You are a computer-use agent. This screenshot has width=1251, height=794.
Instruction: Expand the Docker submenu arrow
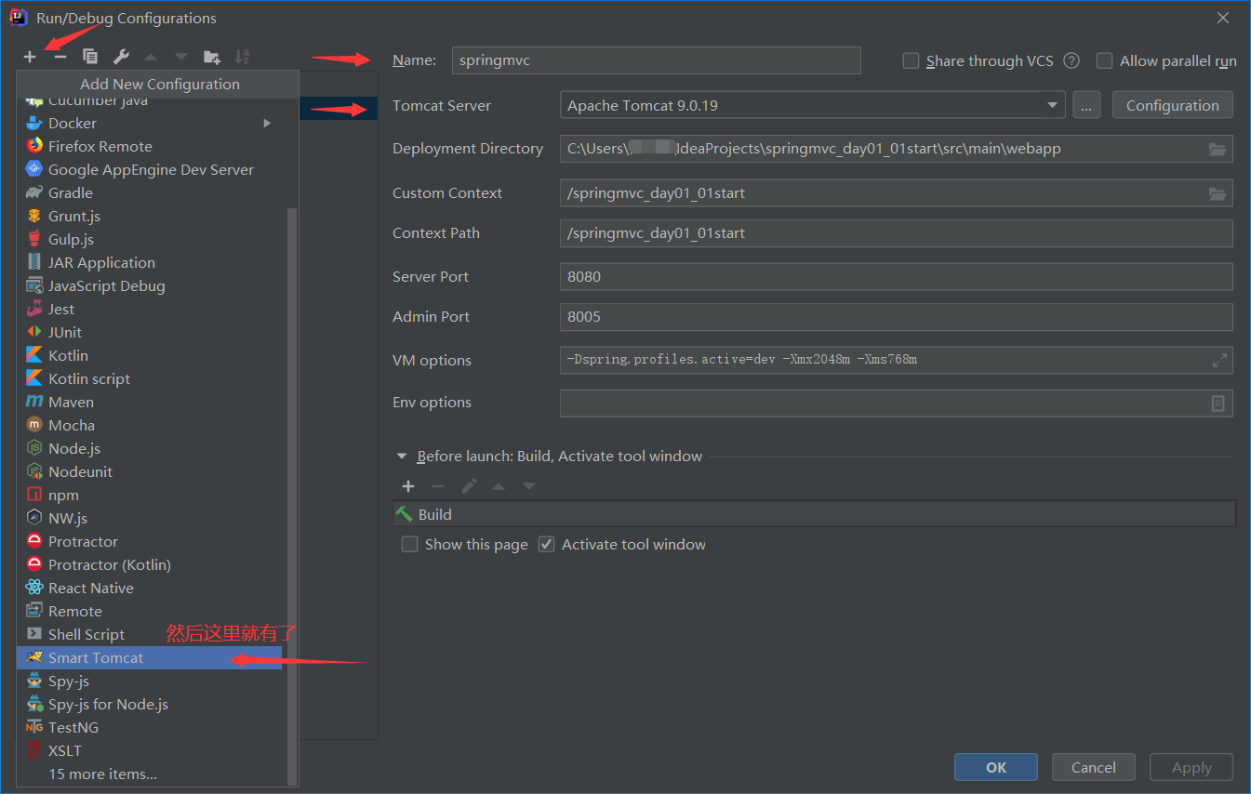click(268, 123)
